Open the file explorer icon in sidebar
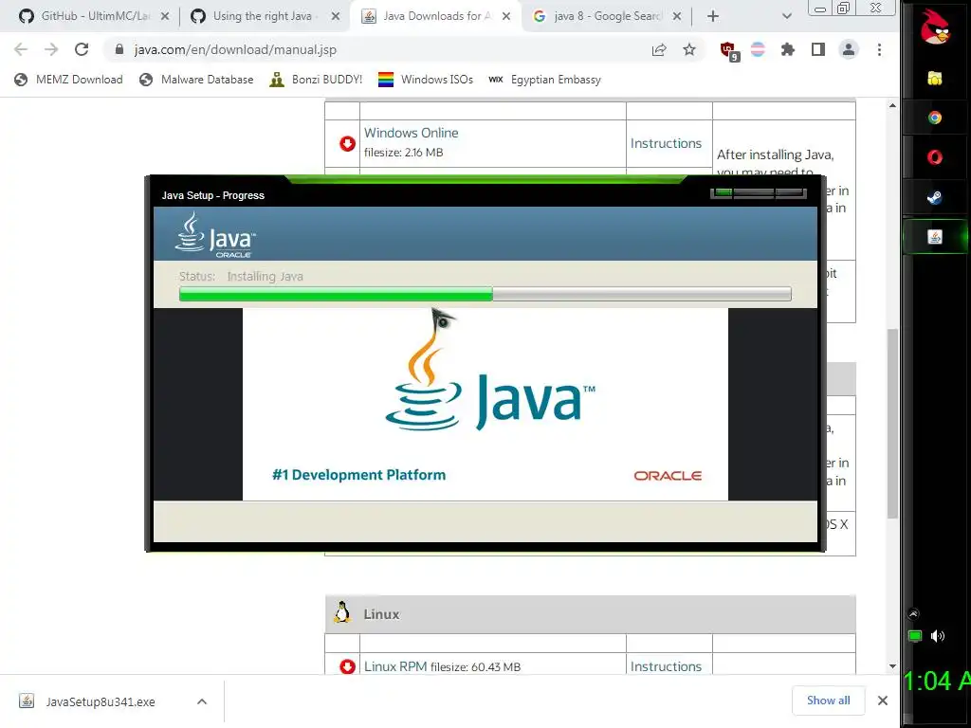 coord(934,78)
